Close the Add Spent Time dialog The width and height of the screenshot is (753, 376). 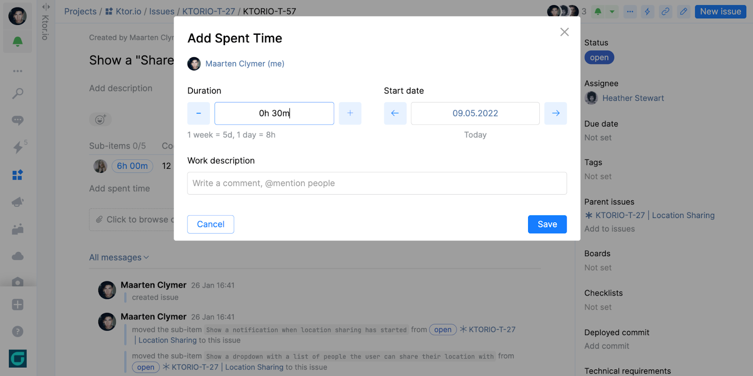tap(564, 32)
